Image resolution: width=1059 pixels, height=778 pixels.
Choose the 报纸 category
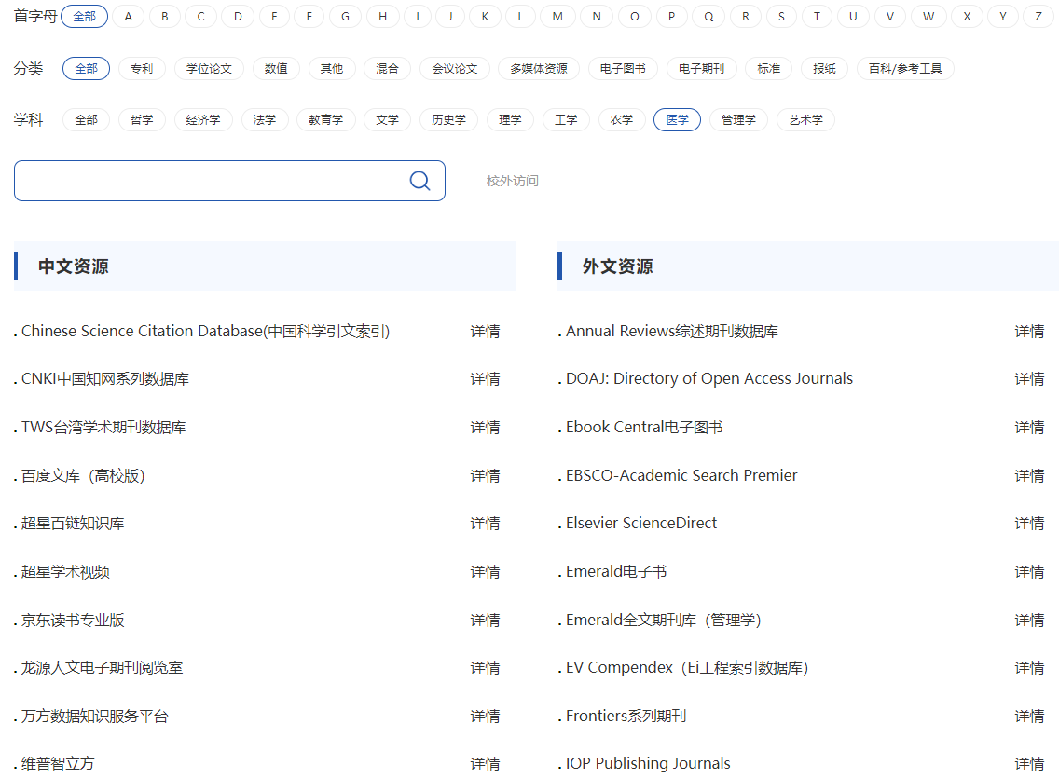[x=824, y=68]
